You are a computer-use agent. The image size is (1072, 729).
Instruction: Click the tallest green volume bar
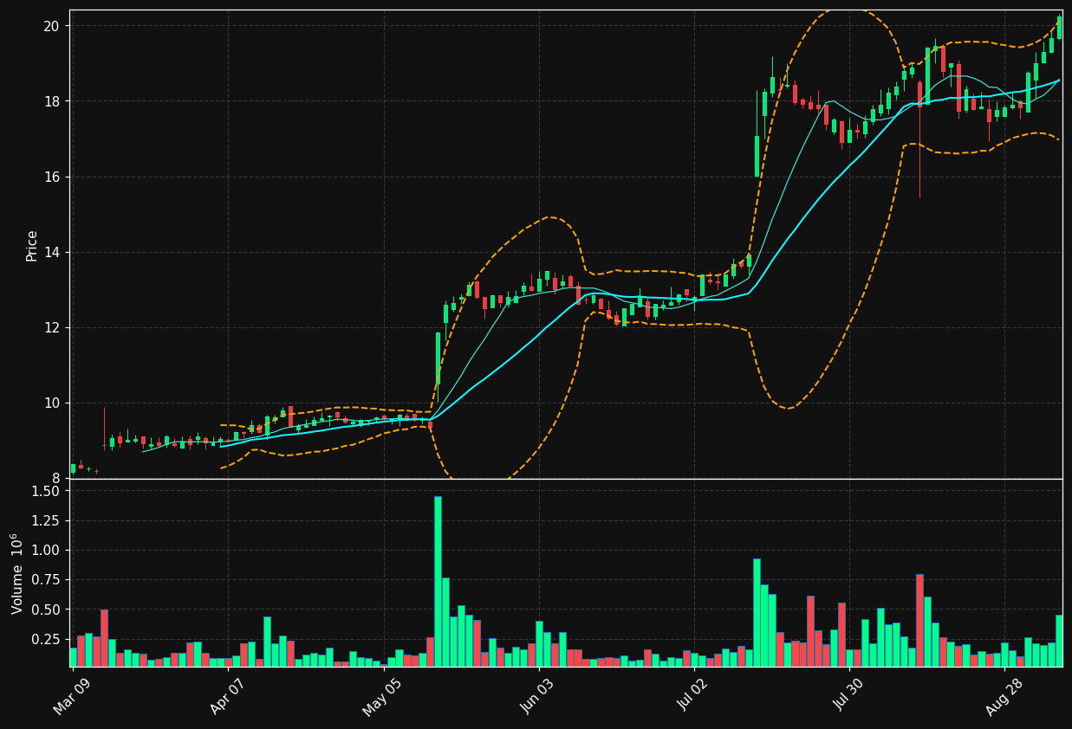click(x=438, y=581)
